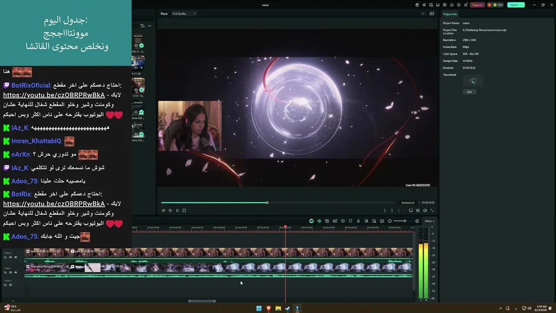556x313 pixels.
Task: Click the Audio 1 track folder icon
Action: click(5, 285)
